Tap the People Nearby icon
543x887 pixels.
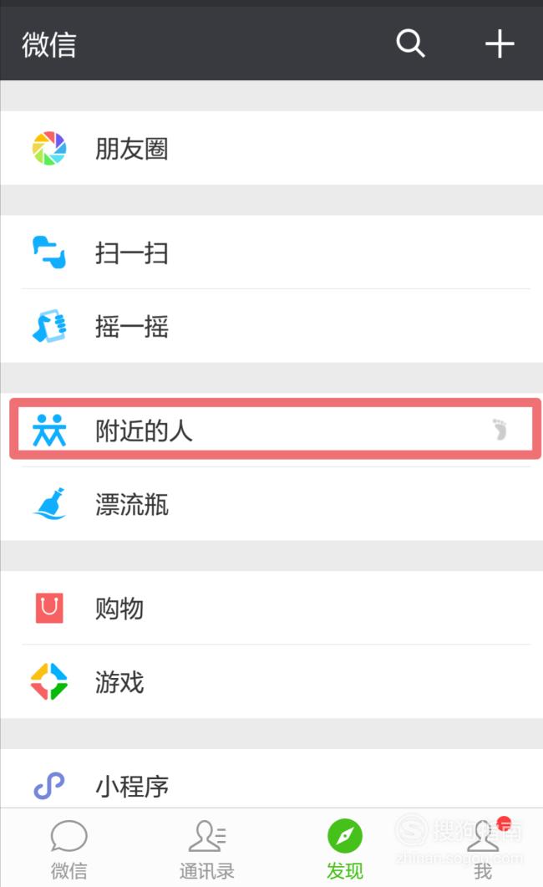tap(49, 431)
